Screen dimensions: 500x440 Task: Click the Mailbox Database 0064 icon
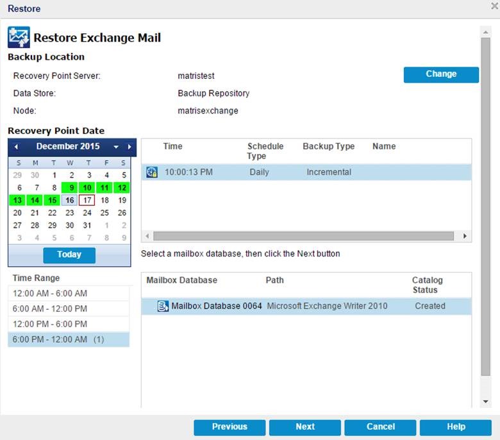pyautogui.click(x=163, y=306)
